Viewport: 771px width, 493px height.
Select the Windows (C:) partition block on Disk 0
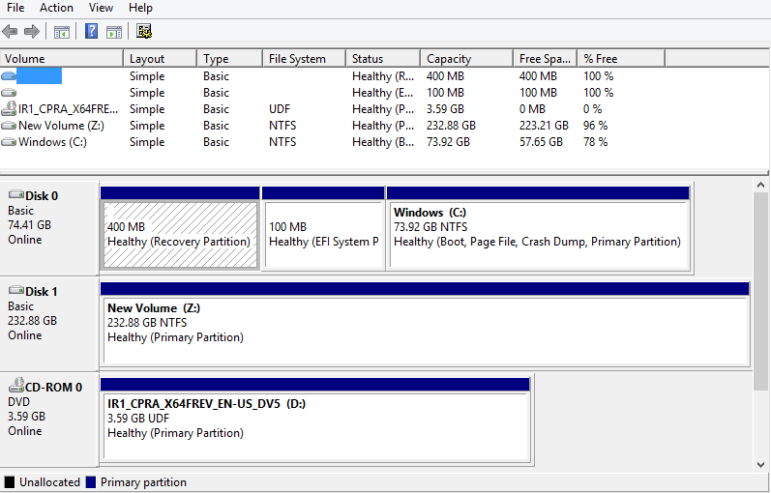click(537, 234)
